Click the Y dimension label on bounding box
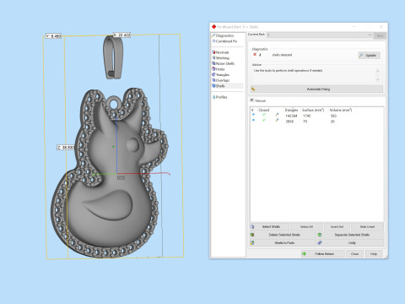 tap(53, 36)
